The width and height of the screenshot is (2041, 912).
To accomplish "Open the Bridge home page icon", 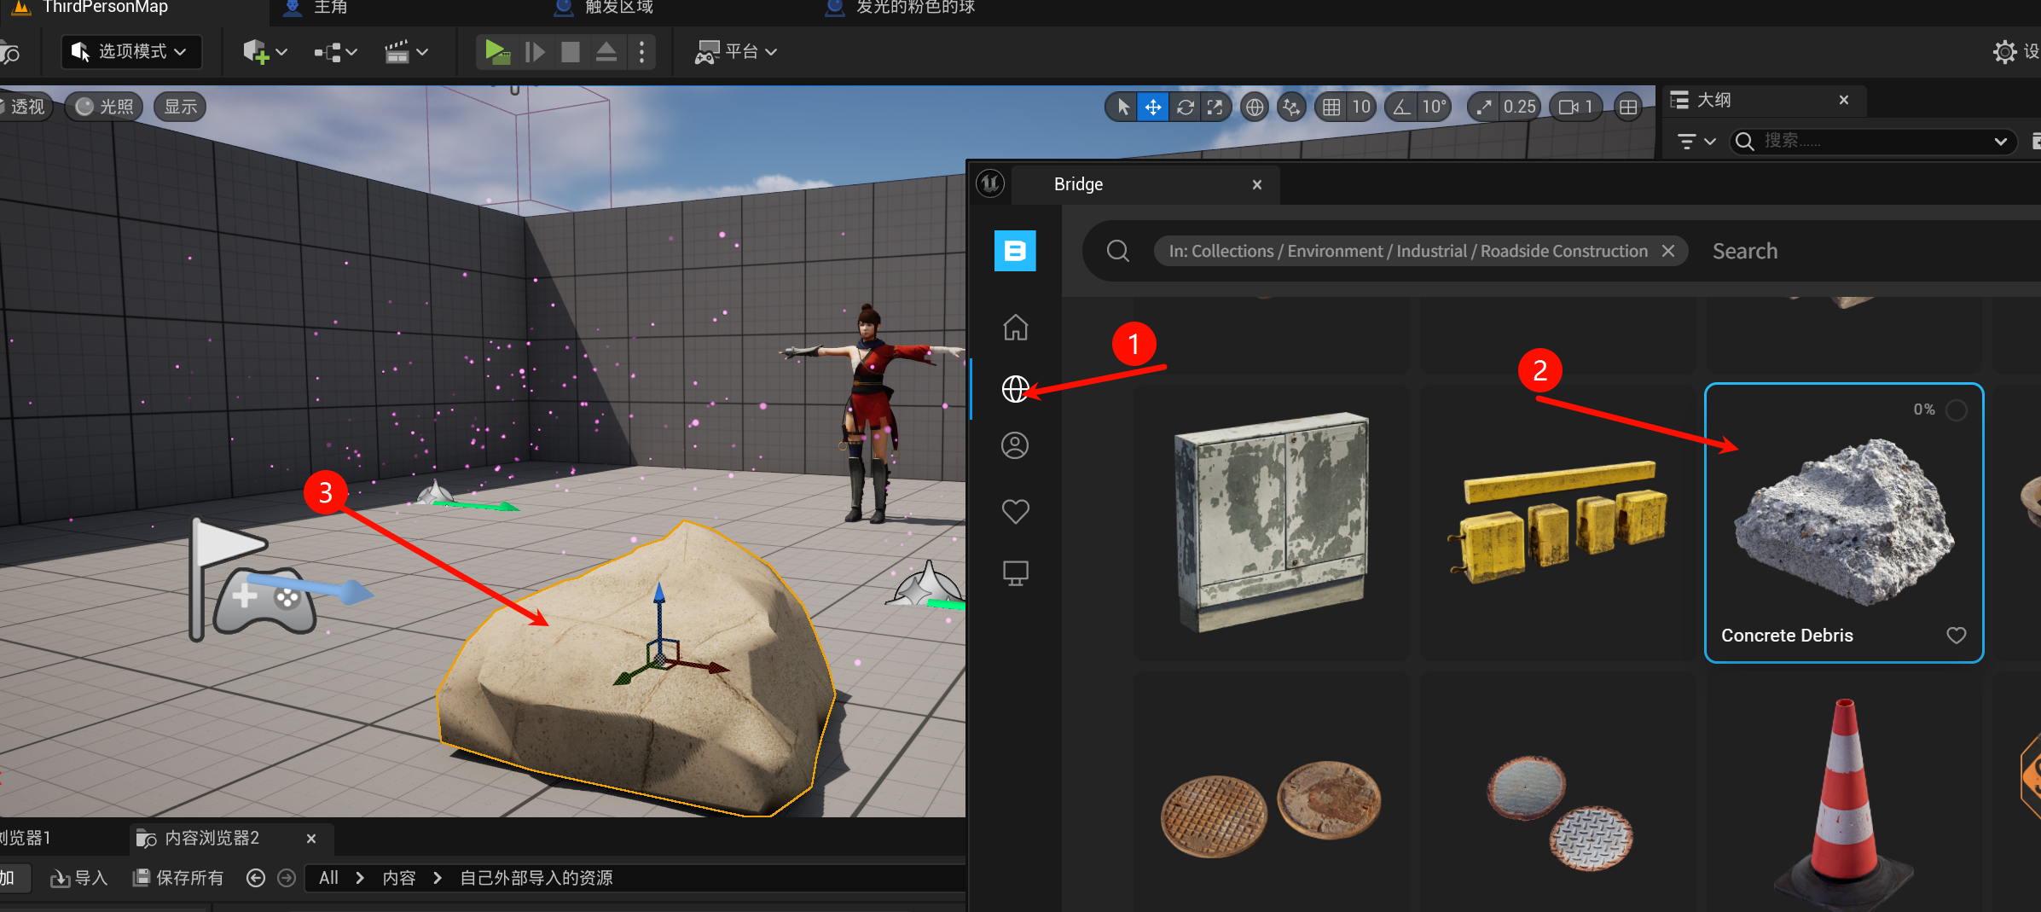I will tap(1015, 328).
